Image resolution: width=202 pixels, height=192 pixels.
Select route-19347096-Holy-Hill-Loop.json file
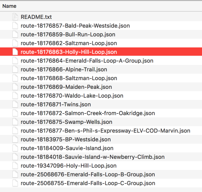(69, 166)
